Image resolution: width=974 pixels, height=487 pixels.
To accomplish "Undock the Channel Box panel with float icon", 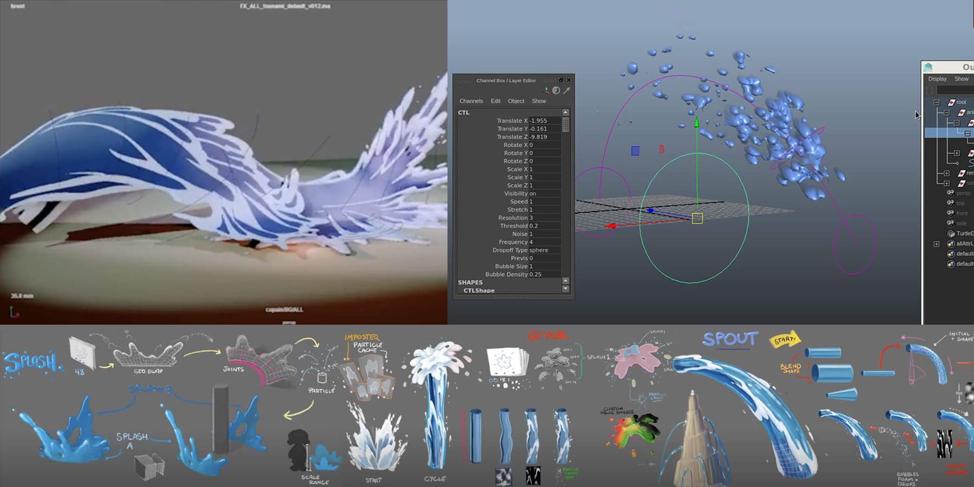I will [x=561, y=80].
